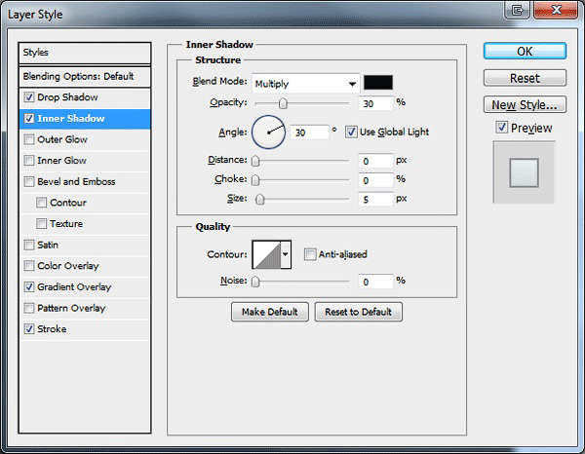Open the Blend Mode Multiply dropdown
The height and width of the screenshot is (454, 585).
[305, 83]
